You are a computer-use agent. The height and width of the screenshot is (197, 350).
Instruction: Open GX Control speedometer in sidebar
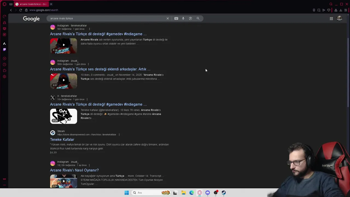coord(4,16)
